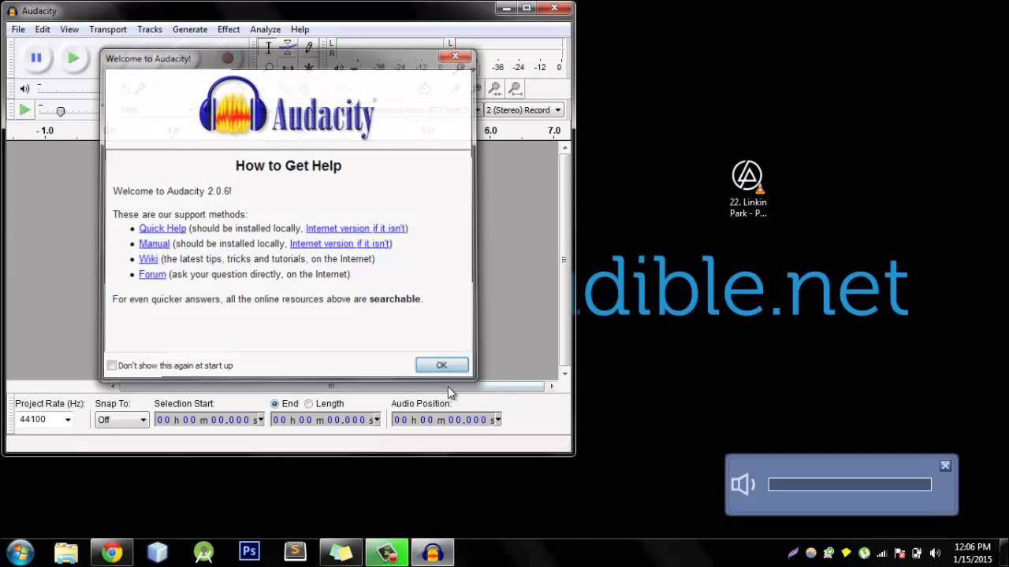Click horizontal scrollbar right arrow in Audacity
Screen dimensions: 1009x567
click(552, 386)
